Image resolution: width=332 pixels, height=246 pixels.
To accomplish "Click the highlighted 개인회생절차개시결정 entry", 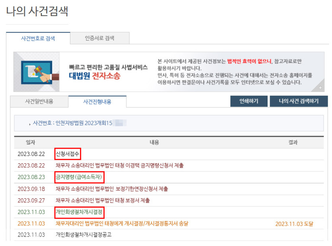I will point(79,212).
